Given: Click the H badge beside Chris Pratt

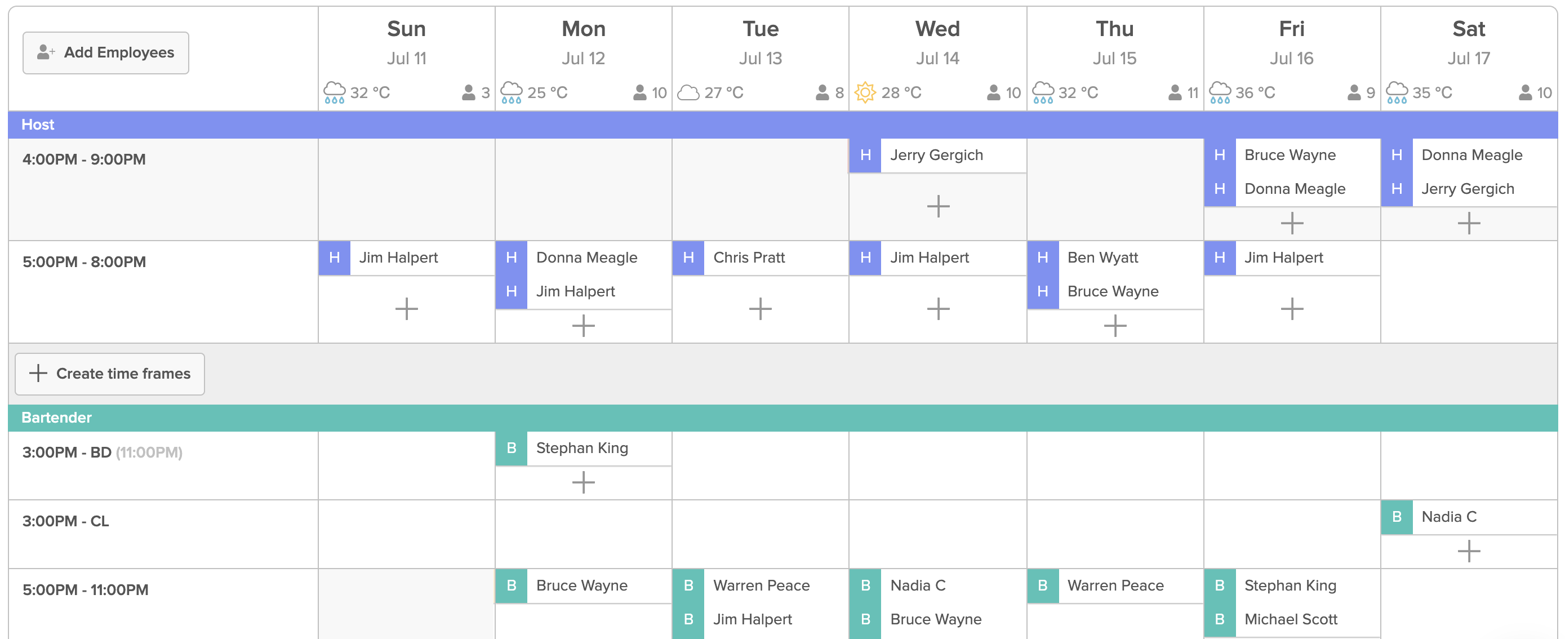Looking at the screenshot, I should point(688,258).
